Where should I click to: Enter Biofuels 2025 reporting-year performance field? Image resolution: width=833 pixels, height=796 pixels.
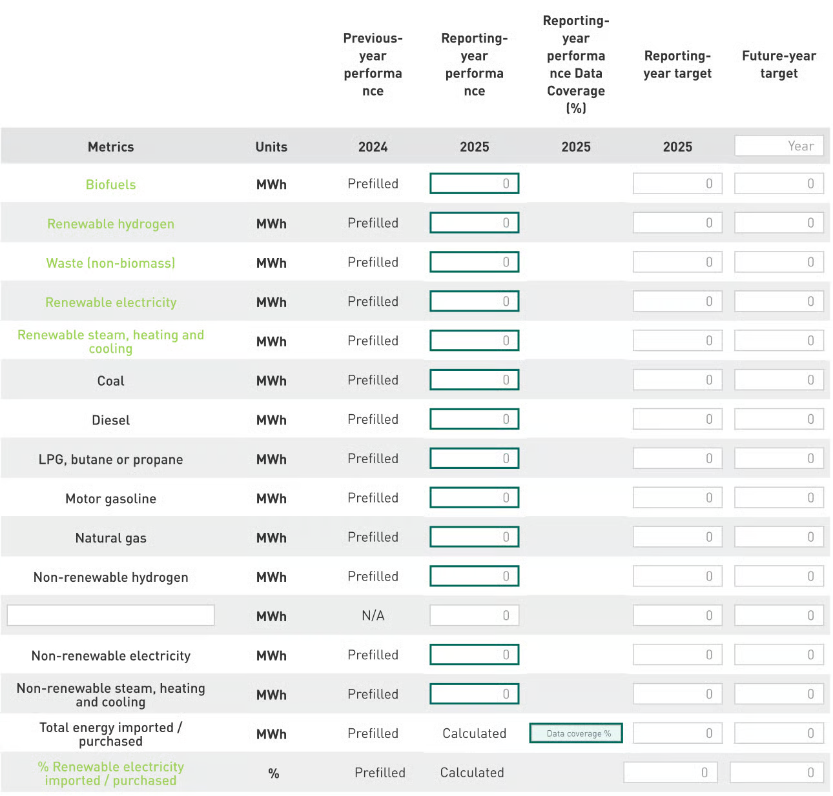(x=475, y=184)
